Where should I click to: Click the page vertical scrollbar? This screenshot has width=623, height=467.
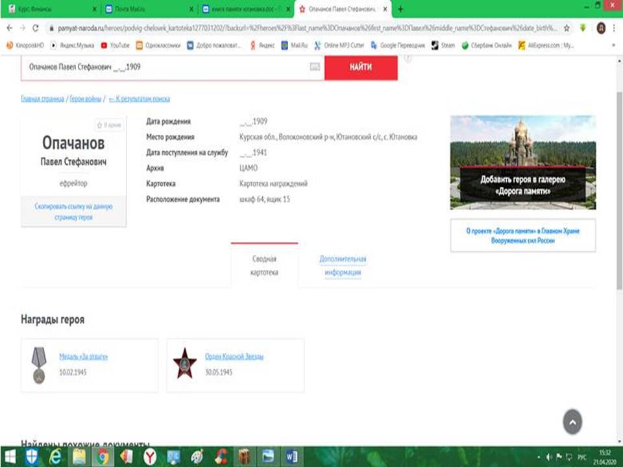coord(619,191)
